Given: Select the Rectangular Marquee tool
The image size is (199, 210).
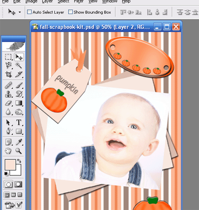Looking at the screenshot, I should click(x=8, y=57).
